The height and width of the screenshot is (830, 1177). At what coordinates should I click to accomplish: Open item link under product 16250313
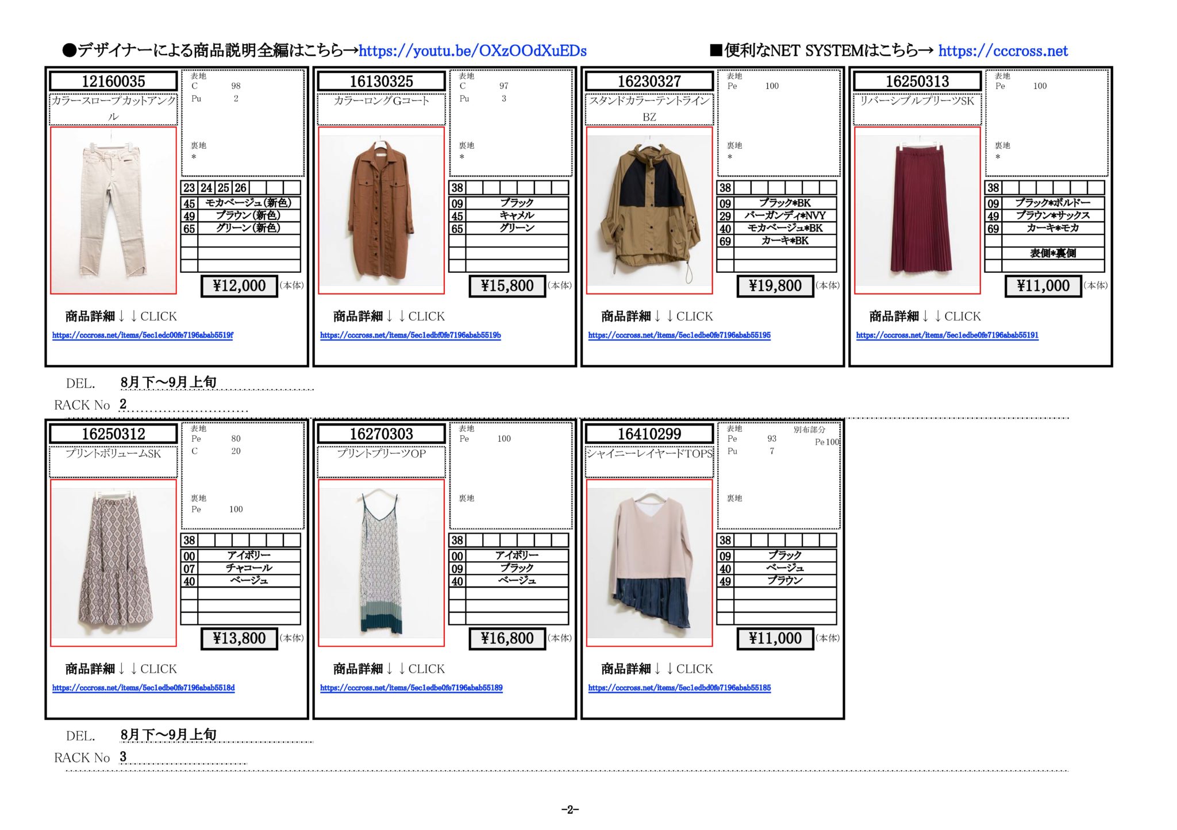(947, 335)
